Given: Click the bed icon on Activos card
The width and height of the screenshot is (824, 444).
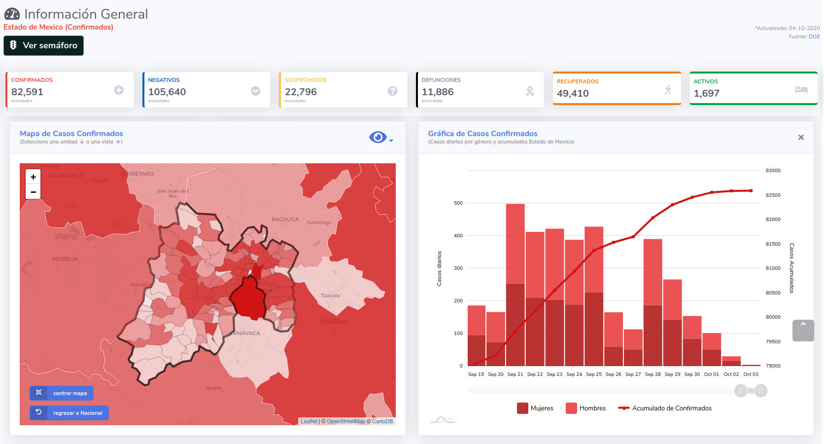Looking at the screenshot, I should tap(801, 89).
